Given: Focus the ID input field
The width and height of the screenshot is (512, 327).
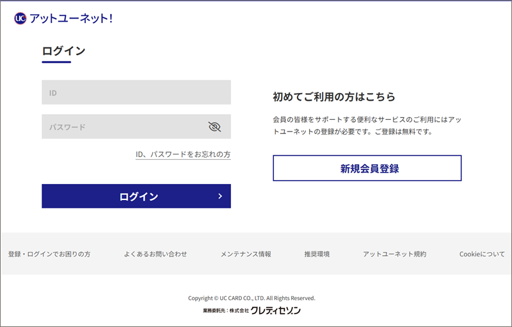Looking at the screenshot, I should pyautogui.click(x=136, y=92).
